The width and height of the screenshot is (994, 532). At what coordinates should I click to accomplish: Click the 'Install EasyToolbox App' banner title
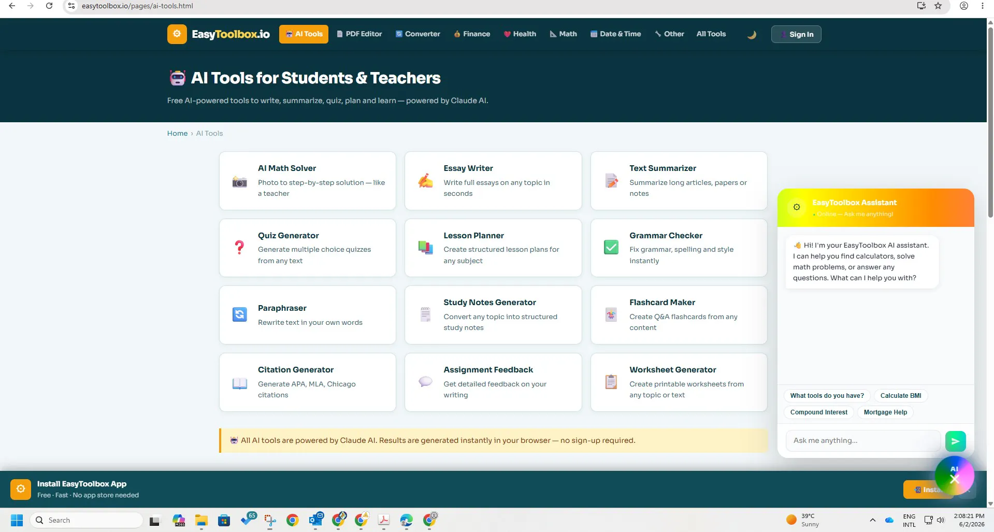click(x=82, y=484)
